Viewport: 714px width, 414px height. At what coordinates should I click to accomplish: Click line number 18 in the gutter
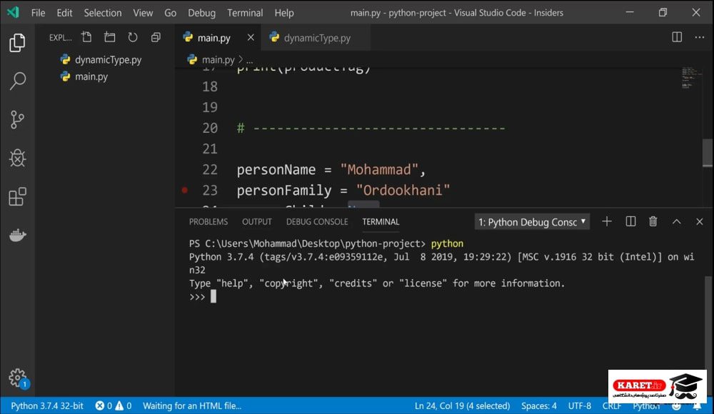coord(210,86)
